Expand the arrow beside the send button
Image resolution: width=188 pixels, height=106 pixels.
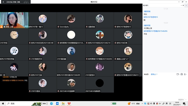[186, 100]
